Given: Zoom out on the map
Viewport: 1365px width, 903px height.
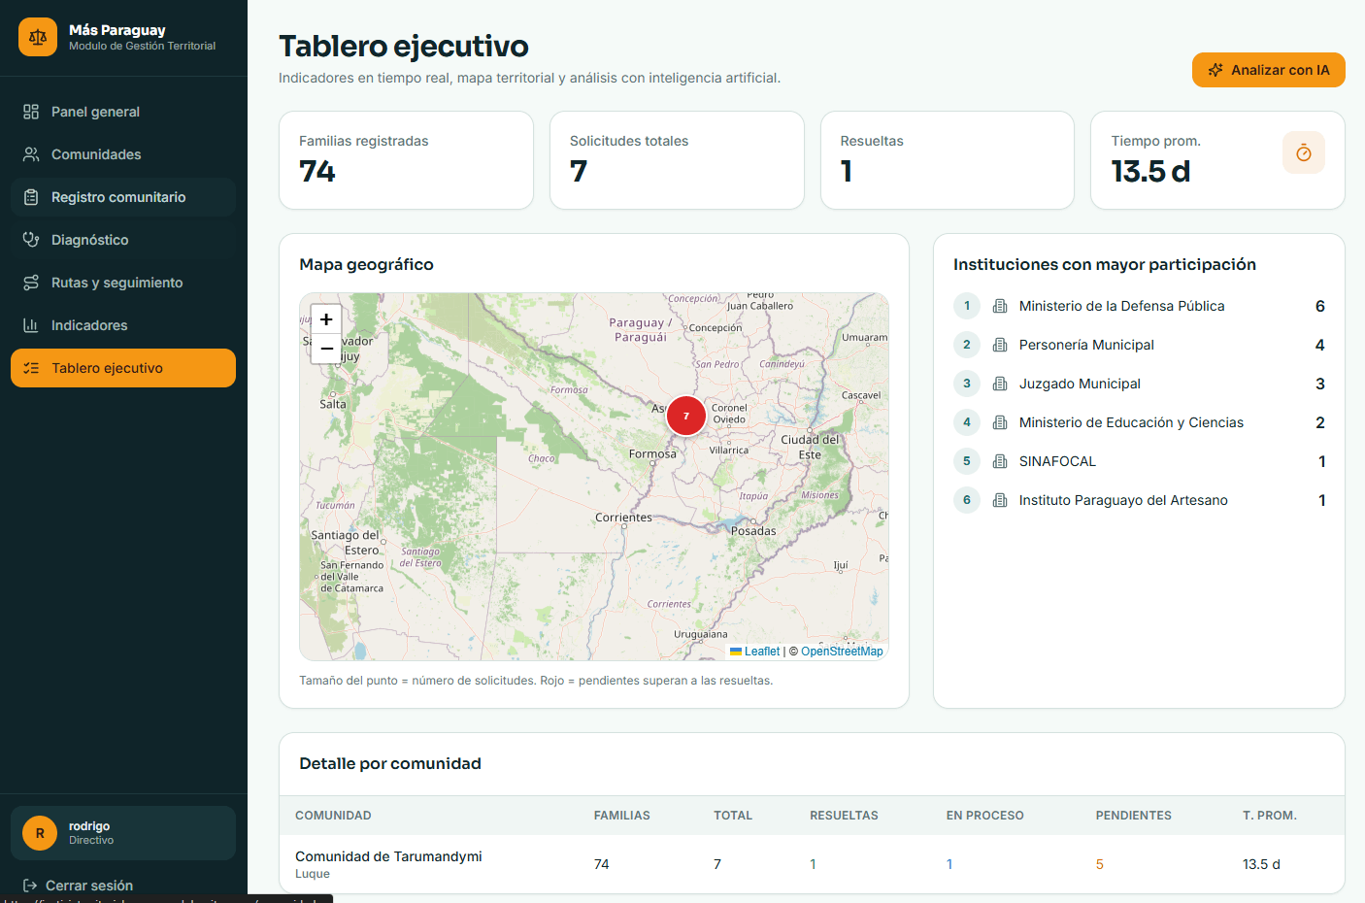Looking at the screenshot, I should pos(326,348).
